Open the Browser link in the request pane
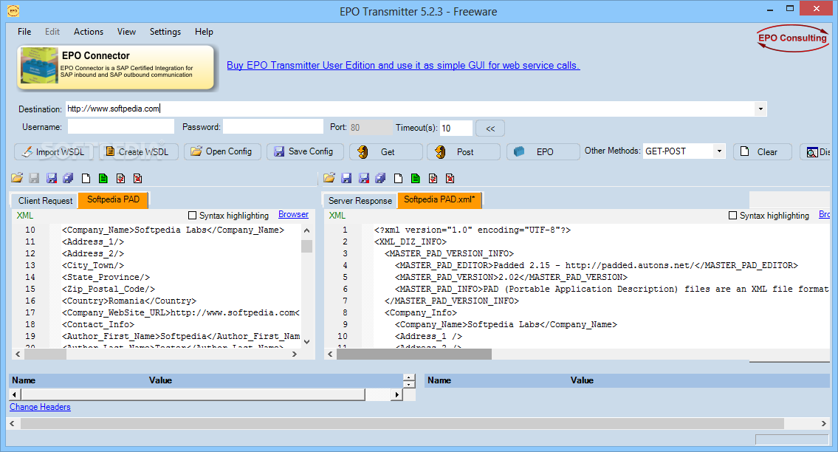The width and height of the screenshot is (838, 452). [x=293, y=214]
